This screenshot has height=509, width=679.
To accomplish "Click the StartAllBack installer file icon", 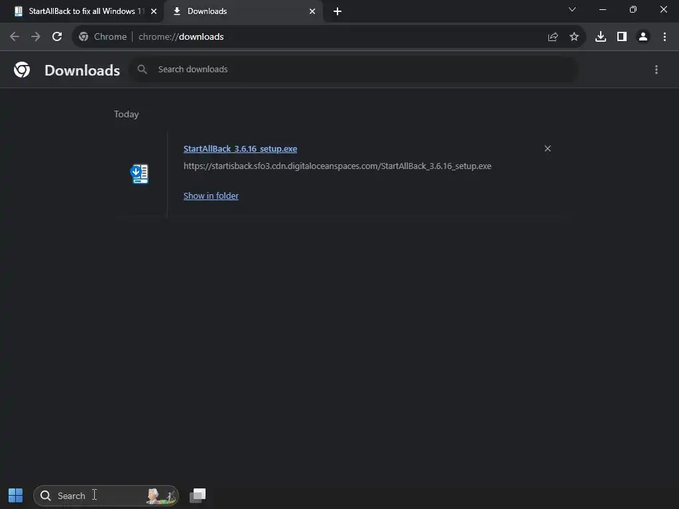I will click(x=139, y=174).
